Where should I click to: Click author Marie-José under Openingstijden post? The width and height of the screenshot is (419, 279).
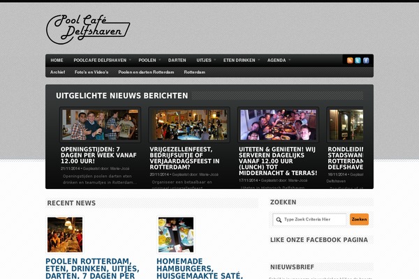pos(119,169)
